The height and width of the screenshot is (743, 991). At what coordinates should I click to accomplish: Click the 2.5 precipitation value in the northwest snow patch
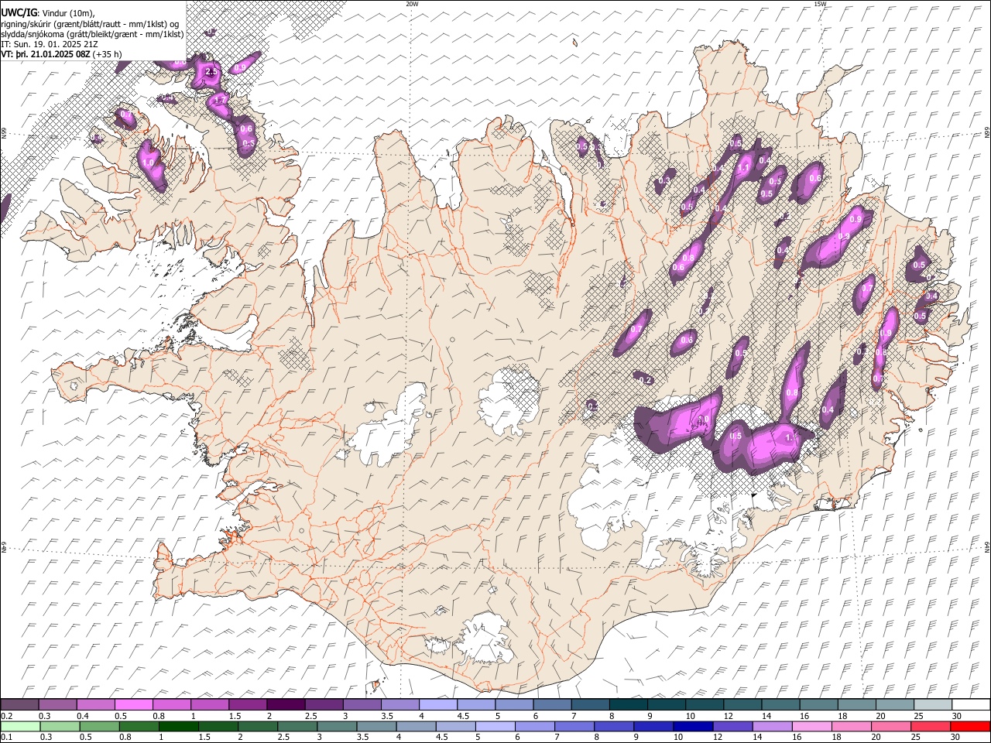211,71
